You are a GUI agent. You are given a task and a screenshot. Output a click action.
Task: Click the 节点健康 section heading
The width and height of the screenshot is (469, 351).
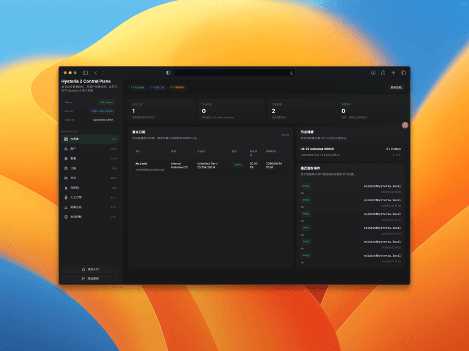pos(307,132)
